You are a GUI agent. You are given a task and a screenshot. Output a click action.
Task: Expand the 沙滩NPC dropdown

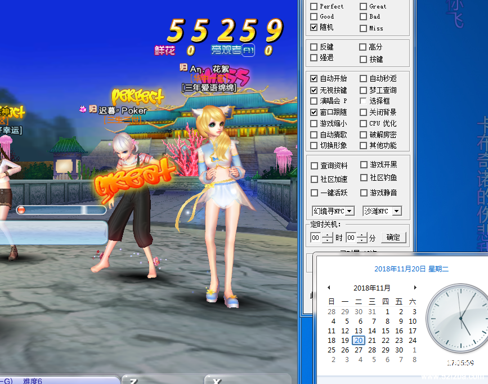point(397,211)
